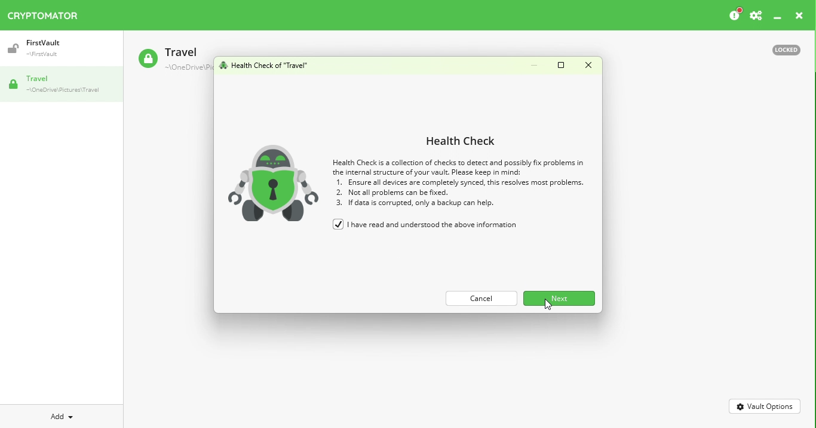816x428 pixels.
Task: Click the Next button
Action: pyautogui.click(x=559, y=299)
